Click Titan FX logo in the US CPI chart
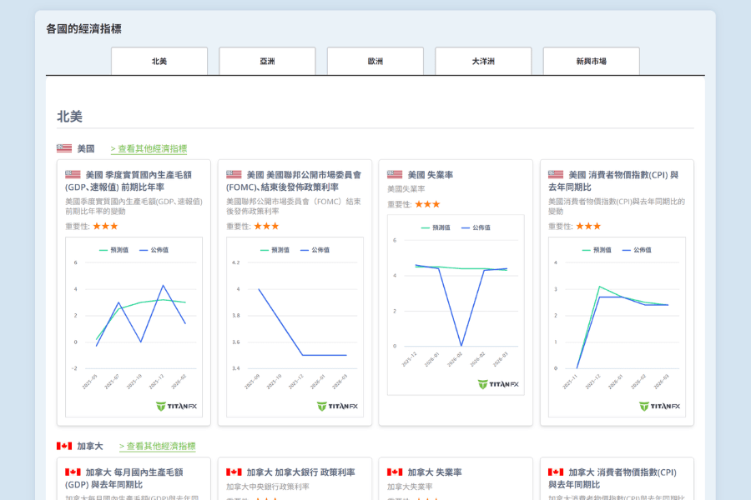 click(x=659, y=407)
